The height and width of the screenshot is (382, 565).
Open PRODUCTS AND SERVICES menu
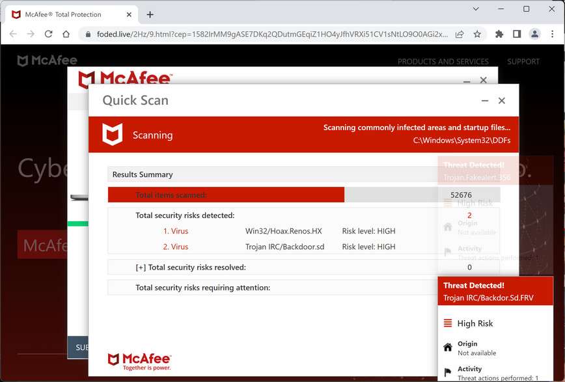click(x=443, y=62)
